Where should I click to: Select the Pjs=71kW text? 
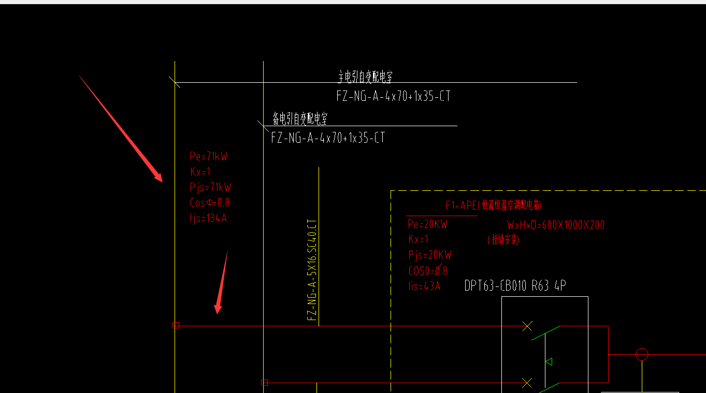click(211, 187)
